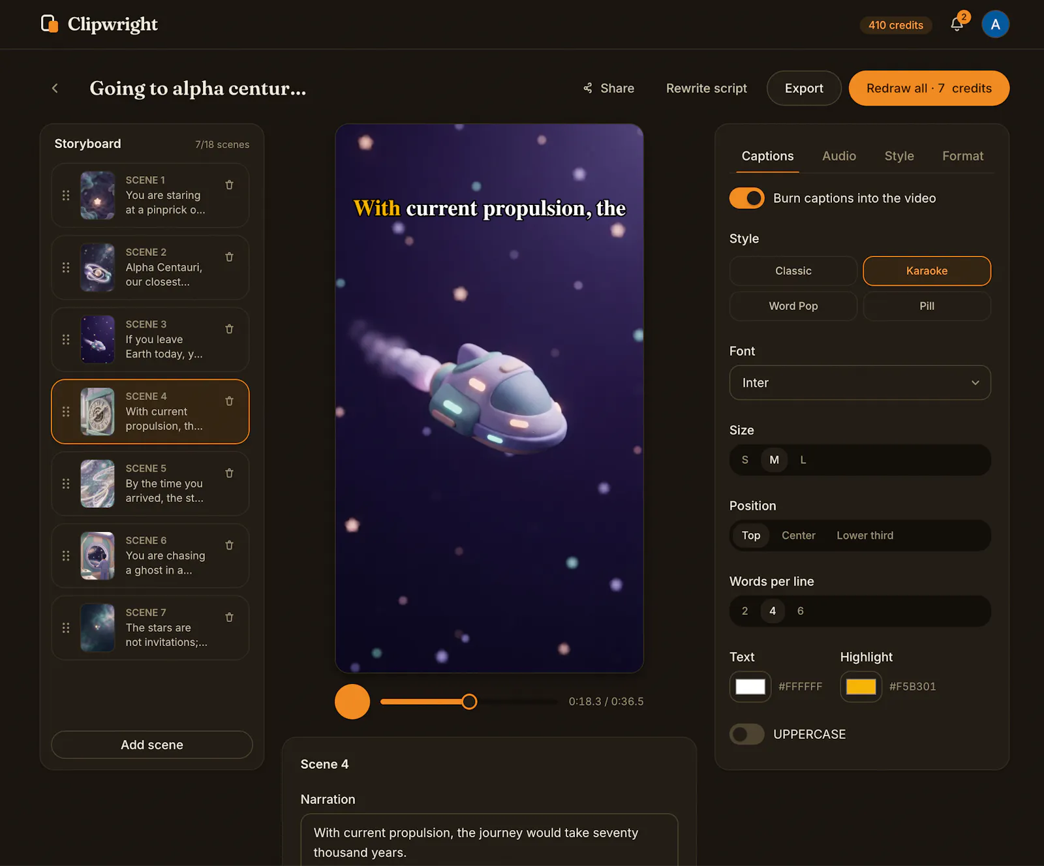
Task: Select Scene 2 thumbnail
Action: tap(97, 268)
